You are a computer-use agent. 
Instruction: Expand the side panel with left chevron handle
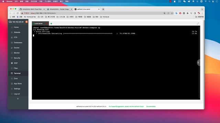198,63
